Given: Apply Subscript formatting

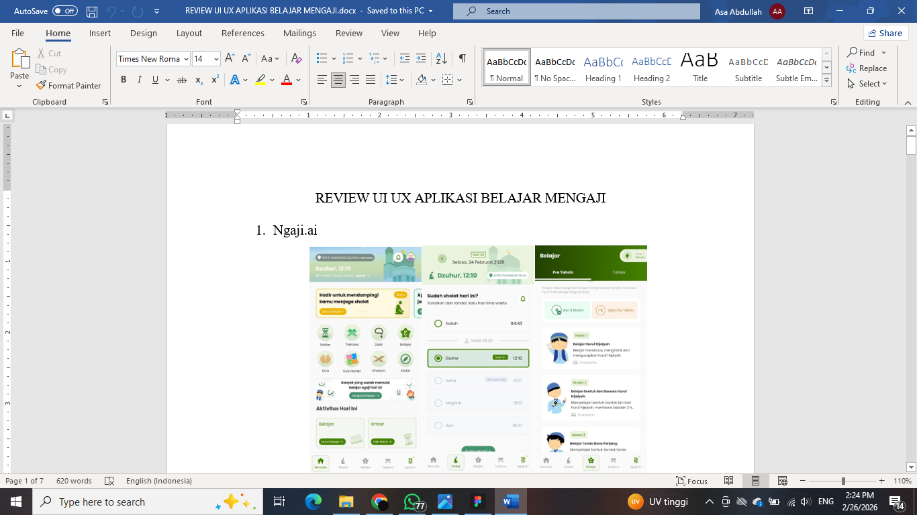Looking at the screenshot, I should click(199, 80).
